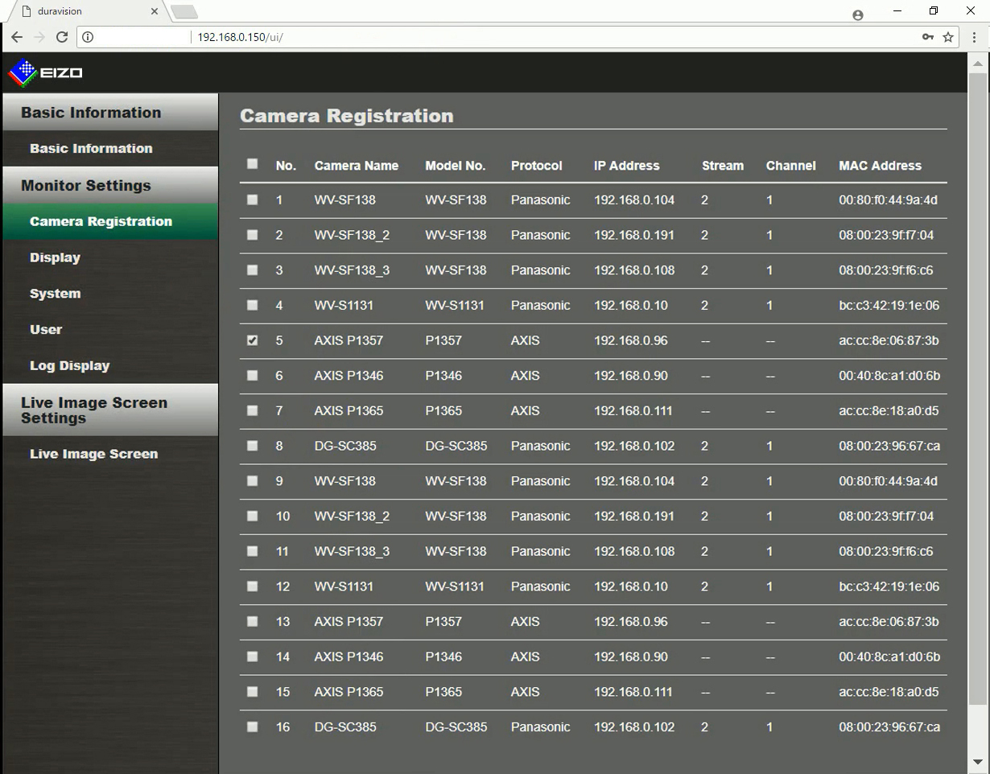The width and height of the screenshot is (990, 774).
Task: Check the box for camera No. 16
Action: click(253, 727)
